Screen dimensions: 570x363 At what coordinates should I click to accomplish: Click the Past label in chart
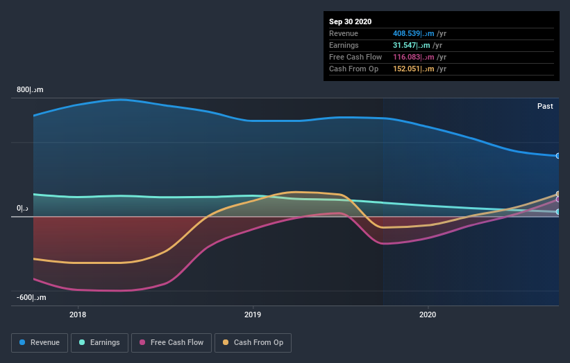[x=545, y=106]
